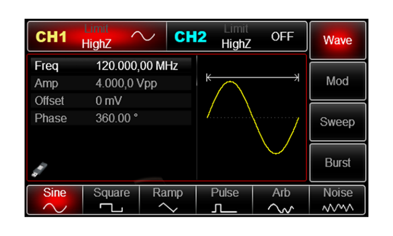The image size is (393, 236).
Task: Select the Freq 120.000,00 MHz field
Action: click(111, 66)
